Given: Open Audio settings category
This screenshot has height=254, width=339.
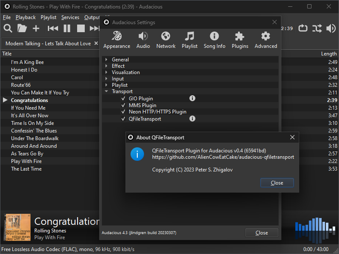Looking at the screenshot, I should (x=143, y=40).
